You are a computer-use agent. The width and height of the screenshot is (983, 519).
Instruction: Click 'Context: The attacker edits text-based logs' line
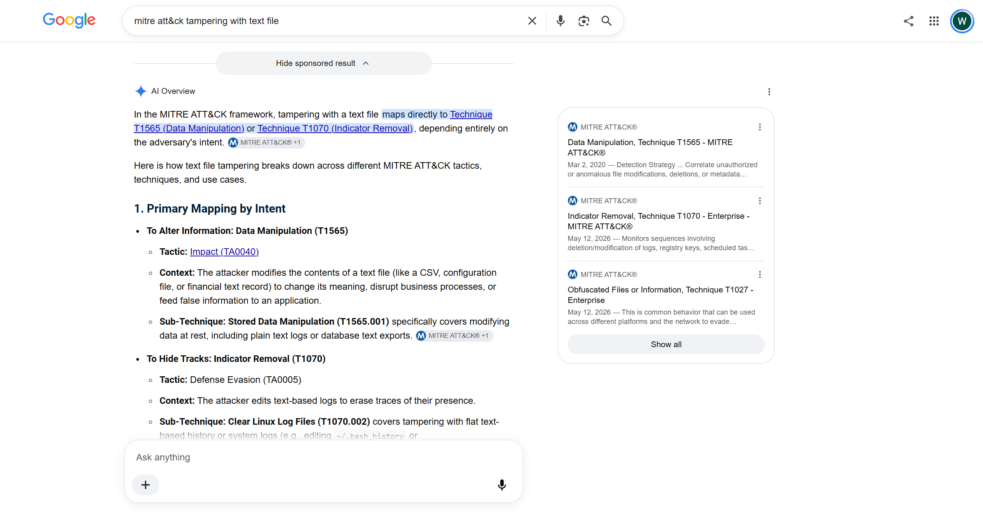(x=317, y=401)
